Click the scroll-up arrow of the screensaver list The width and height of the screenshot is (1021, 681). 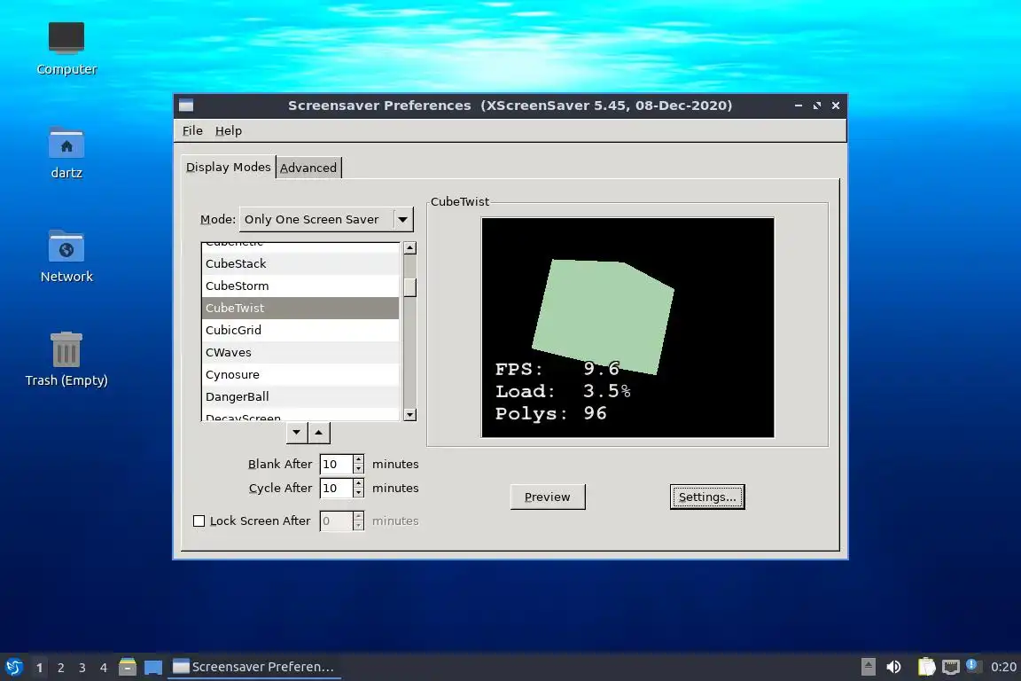[409, 247]
